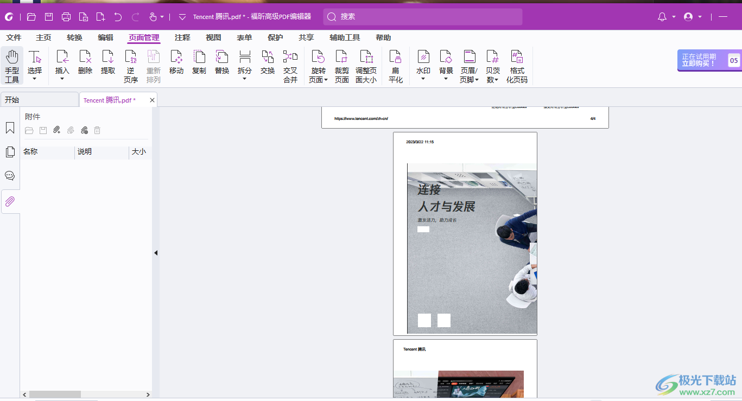Switch to the 开始 start document tab
The image size is (742, 401).
click(x=39, y=100)
